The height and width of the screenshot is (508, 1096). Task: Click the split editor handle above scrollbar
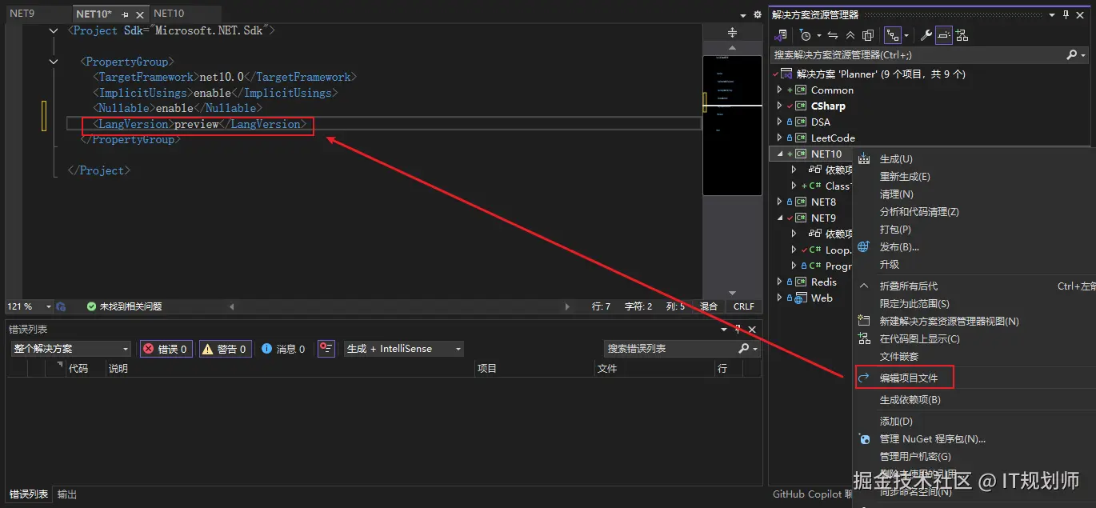click(x=732, y=33)
